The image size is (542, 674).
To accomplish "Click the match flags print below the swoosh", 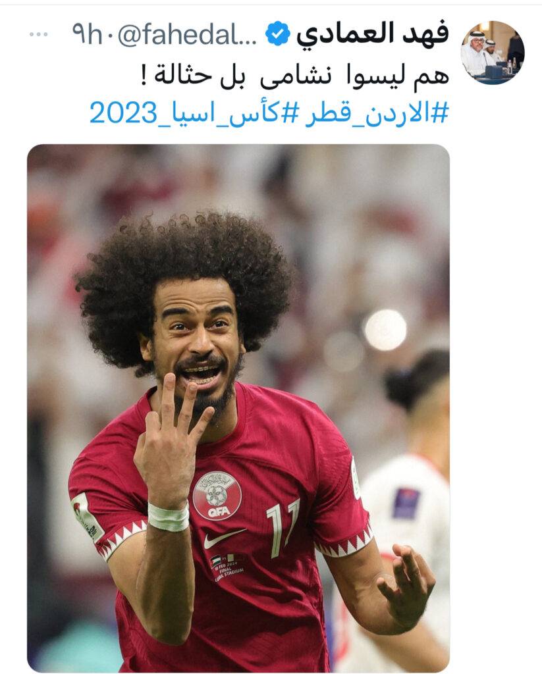I will click(227, 567).
